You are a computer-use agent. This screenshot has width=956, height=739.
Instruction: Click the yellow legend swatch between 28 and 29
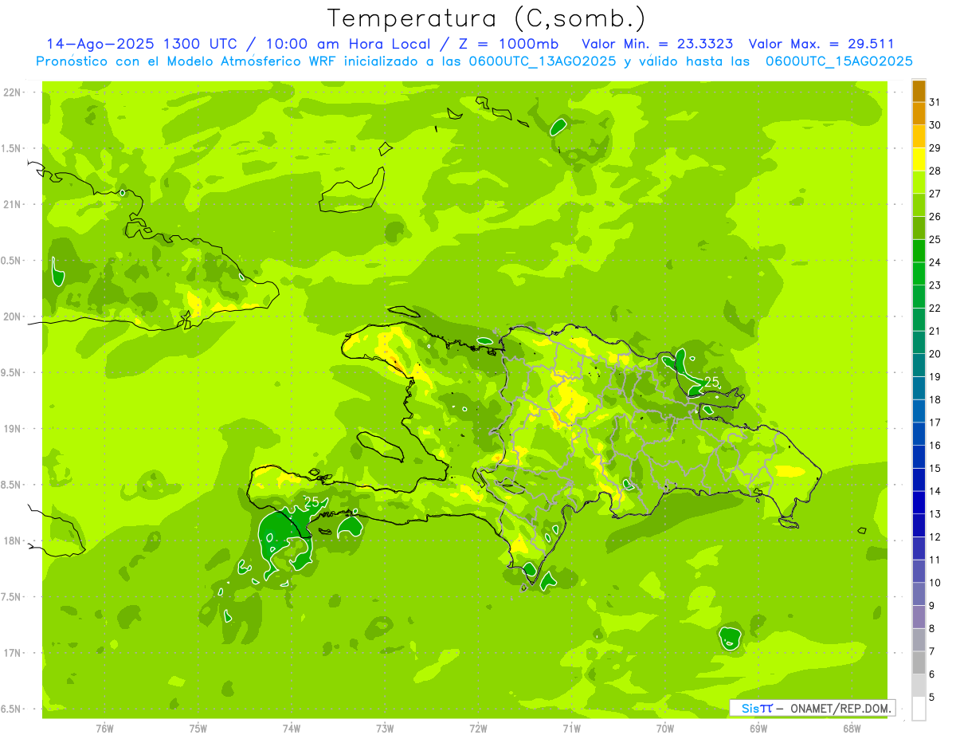[919, 159]
